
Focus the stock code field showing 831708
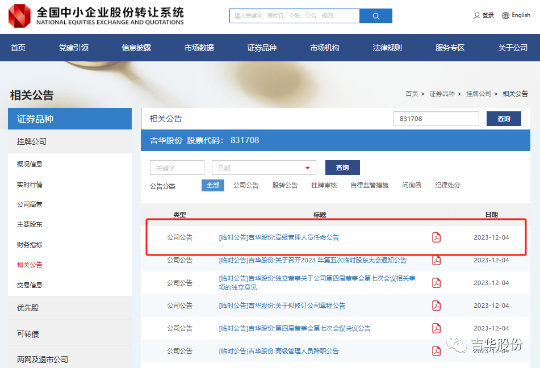(436, 119)
